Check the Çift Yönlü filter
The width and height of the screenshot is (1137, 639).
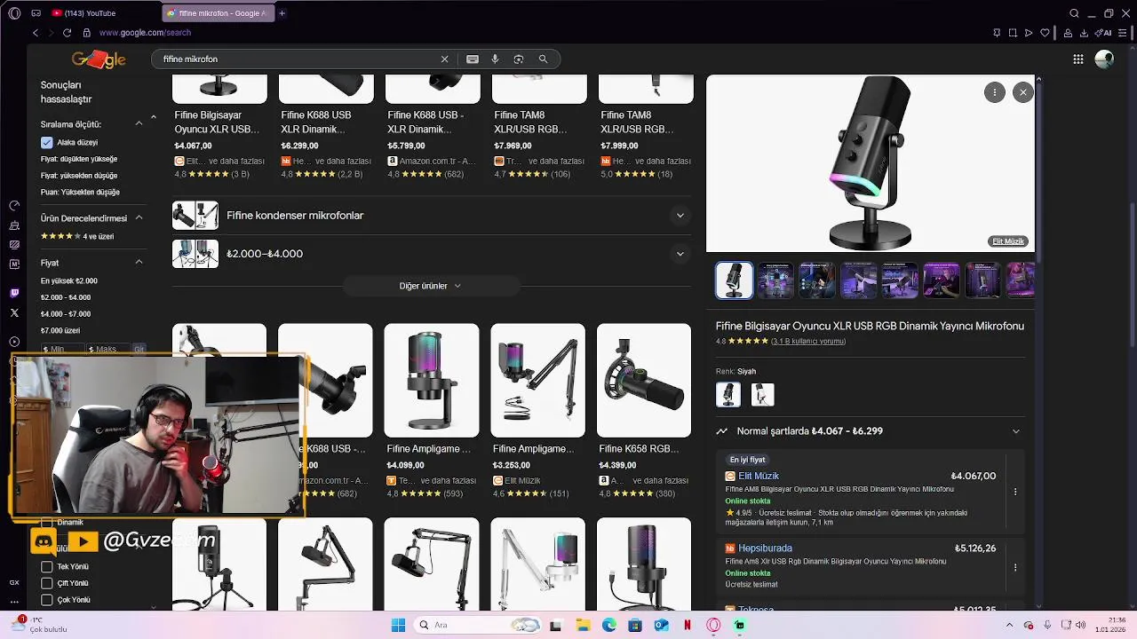pyautogui.click(x=47, y=583)
